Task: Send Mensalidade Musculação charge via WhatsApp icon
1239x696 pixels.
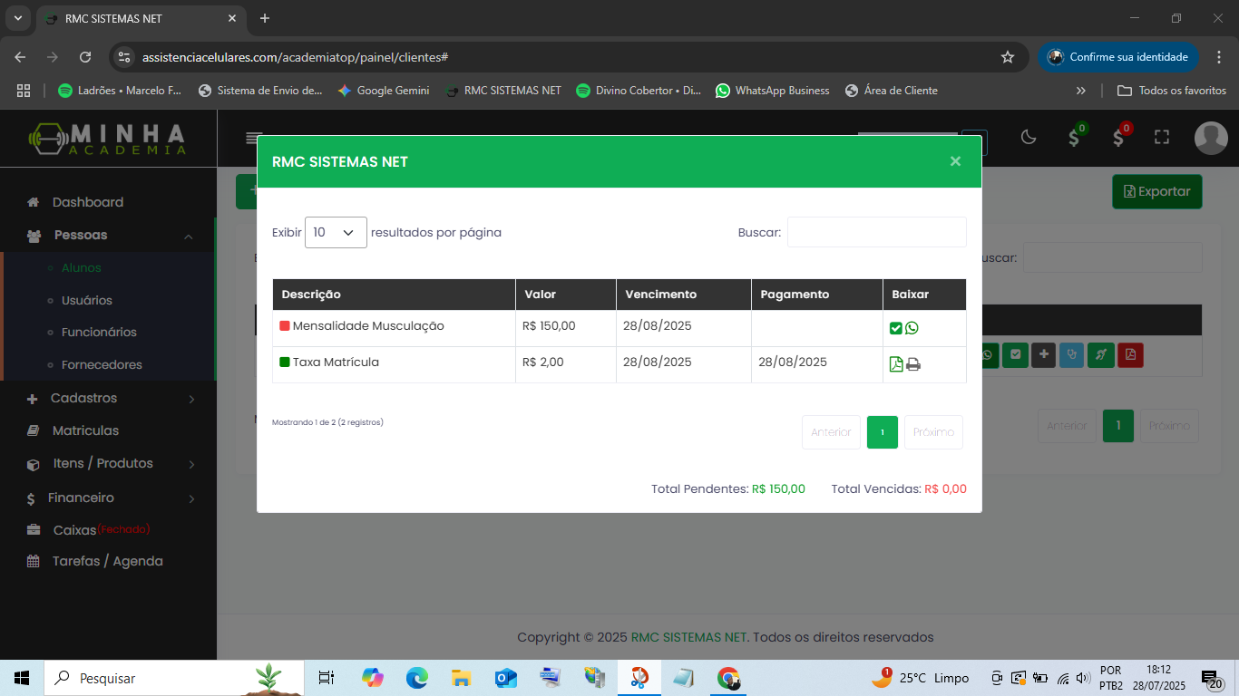Action: [912, 328]
